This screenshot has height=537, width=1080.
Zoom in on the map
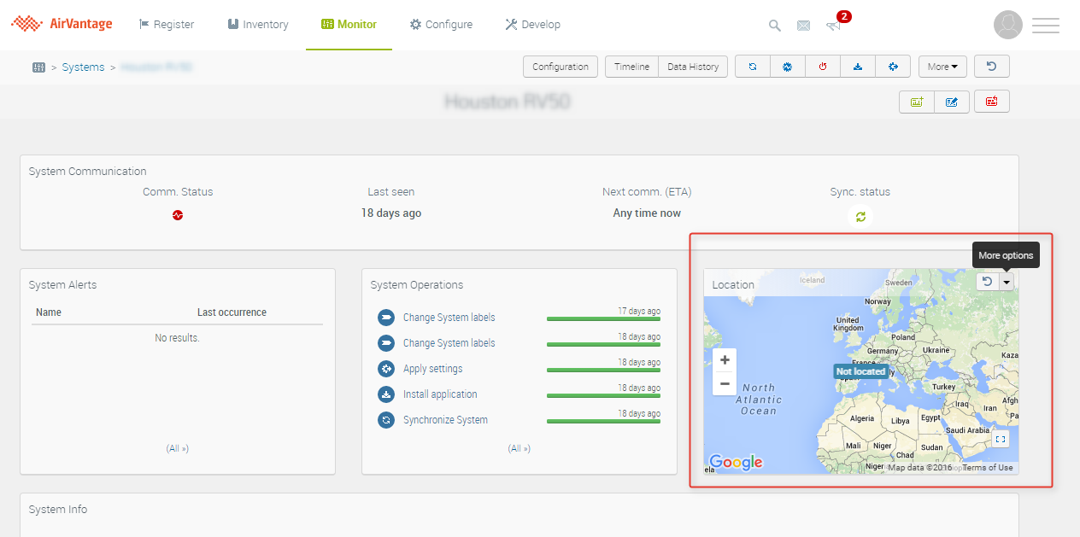(725, 360)
